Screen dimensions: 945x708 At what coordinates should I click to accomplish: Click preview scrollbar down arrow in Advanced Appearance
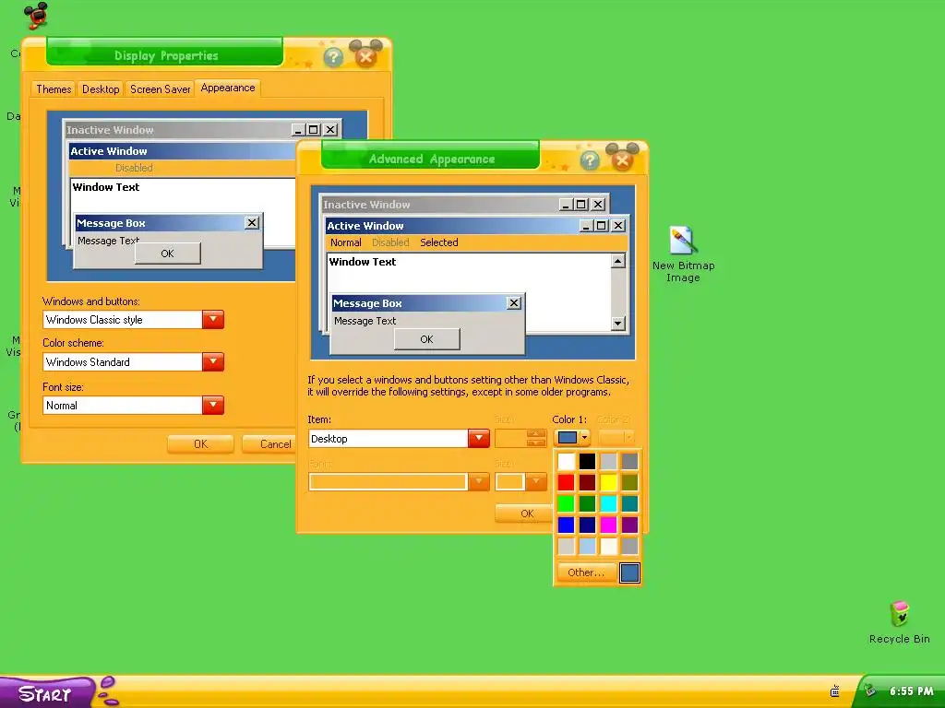tap(617, 324)
